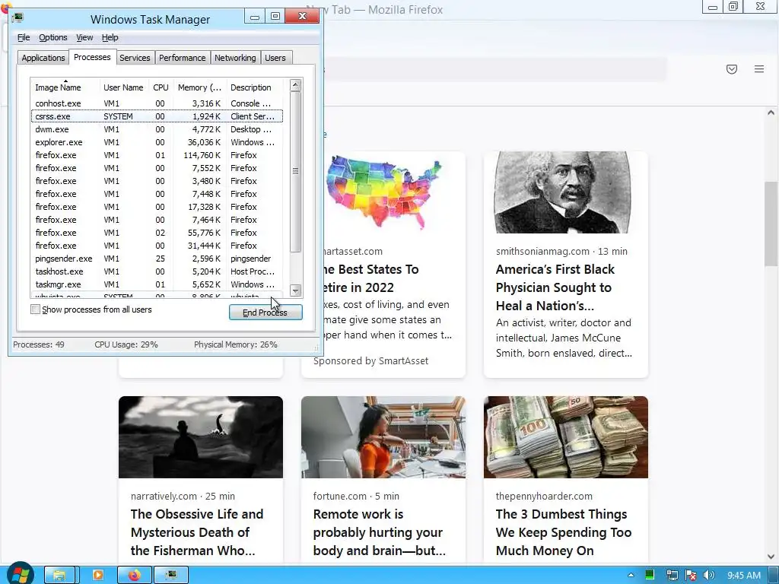
Task: Open the Remote work is hurting article
Action: [379, 532]
